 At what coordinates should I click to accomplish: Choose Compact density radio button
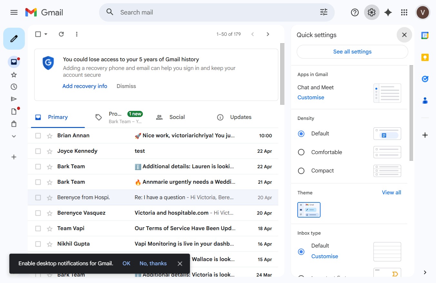(301, 171)
